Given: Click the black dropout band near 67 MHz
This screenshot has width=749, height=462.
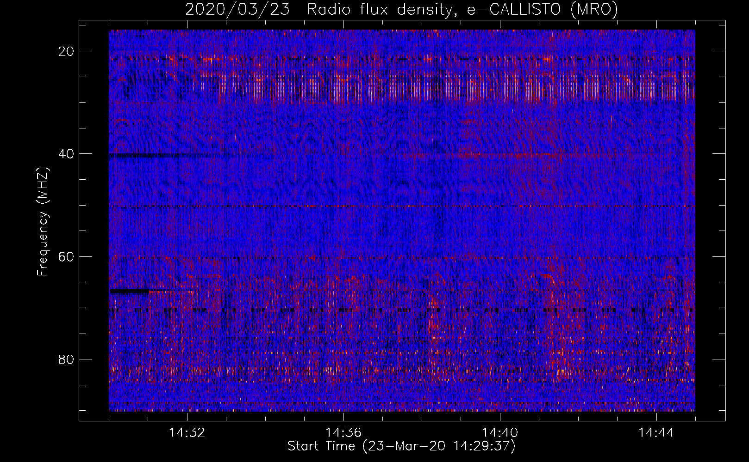Looking at the screenshot, I should (129, 291).
